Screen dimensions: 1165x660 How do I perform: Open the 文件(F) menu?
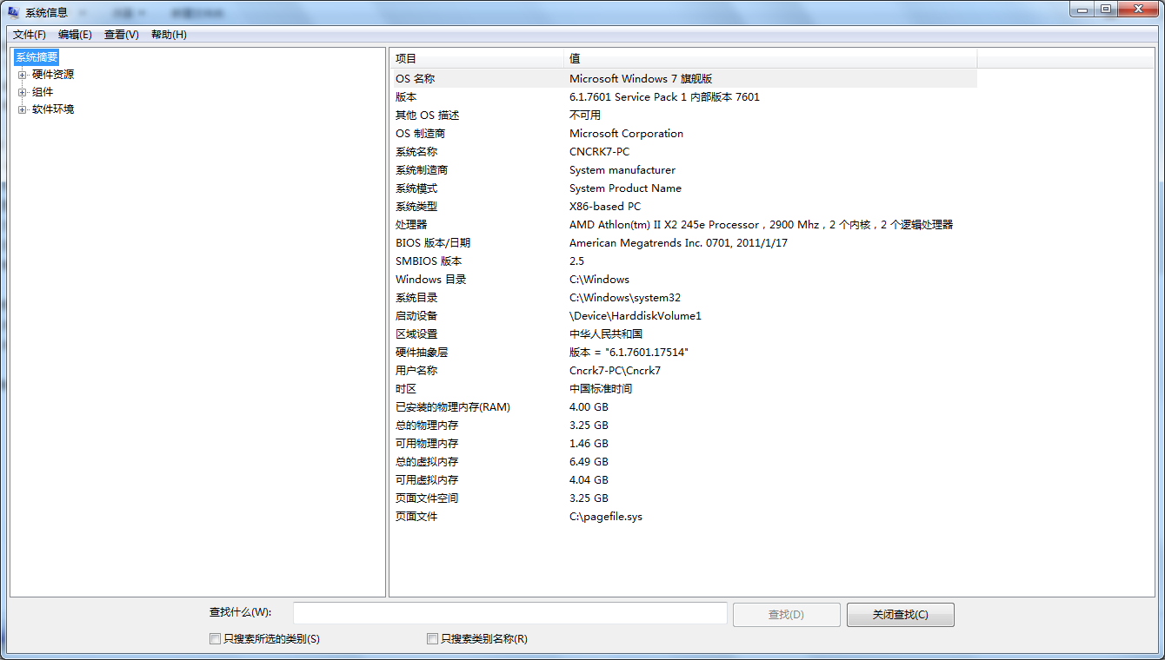point(30,35)
